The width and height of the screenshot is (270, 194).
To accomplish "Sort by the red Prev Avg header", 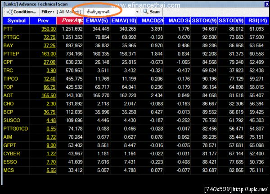I will point(70,21).
